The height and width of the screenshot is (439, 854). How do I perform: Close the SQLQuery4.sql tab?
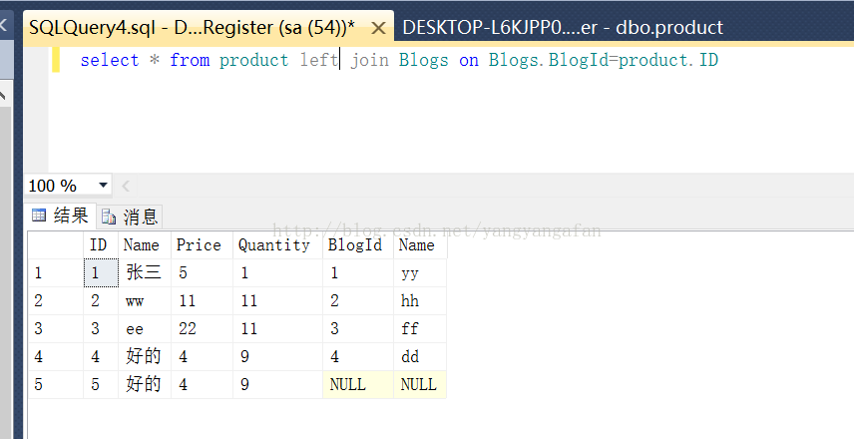coord(378,28)
